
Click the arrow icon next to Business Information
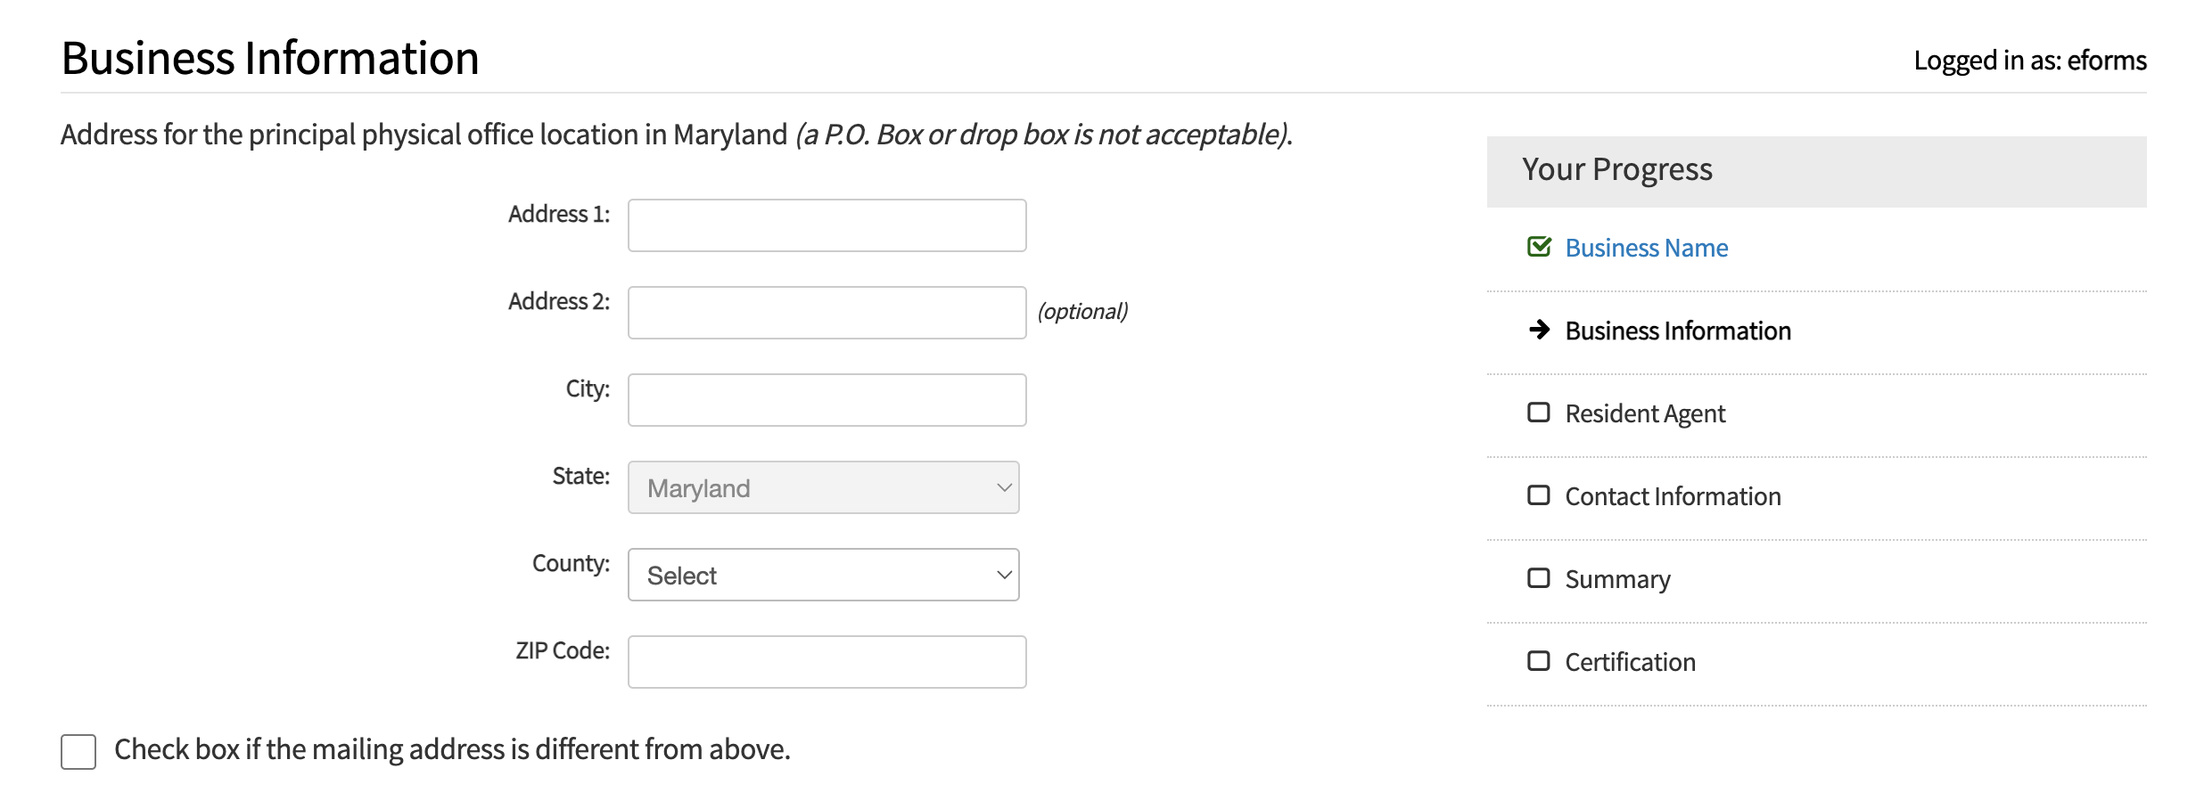[1539, 330]
